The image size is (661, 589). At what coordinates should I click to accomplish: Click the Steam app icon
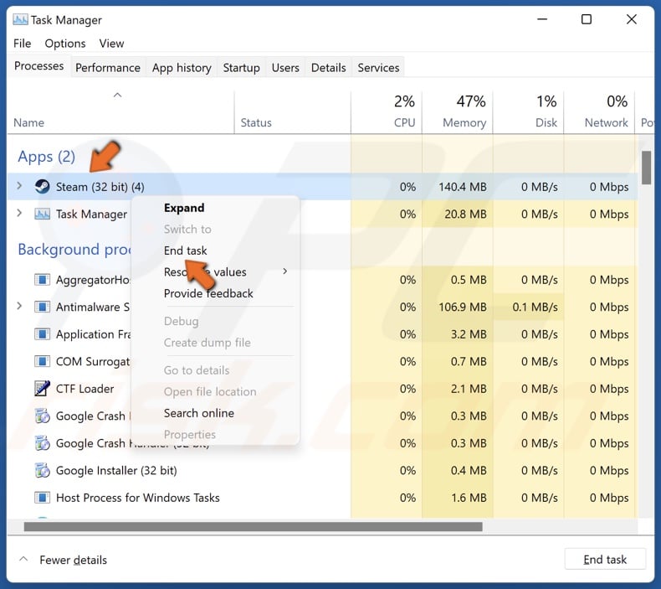pyautogui.click(x=42, y=187)
